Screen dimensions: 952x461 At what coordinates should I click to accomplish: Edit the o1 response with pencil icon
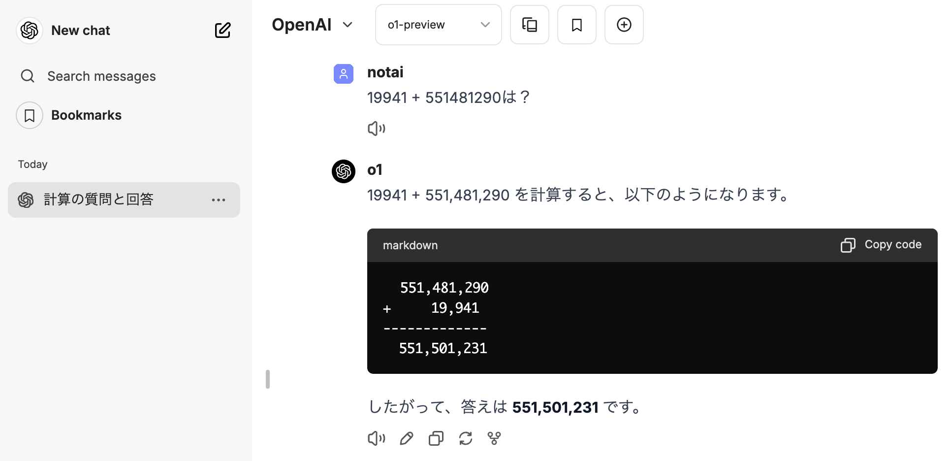(x=407, y=438)
